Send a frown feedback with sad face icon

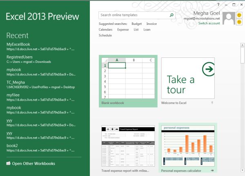pos(239,22)
